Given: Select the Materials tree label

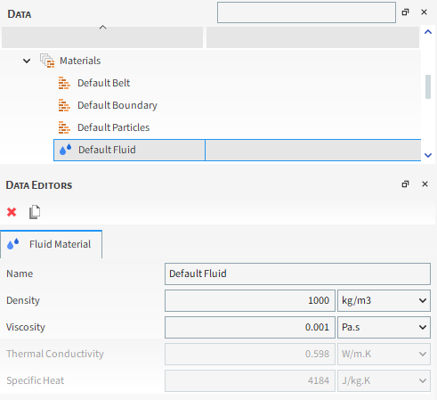Looking at the screenshot, I should pyautogui.click(x=80, y=61).
